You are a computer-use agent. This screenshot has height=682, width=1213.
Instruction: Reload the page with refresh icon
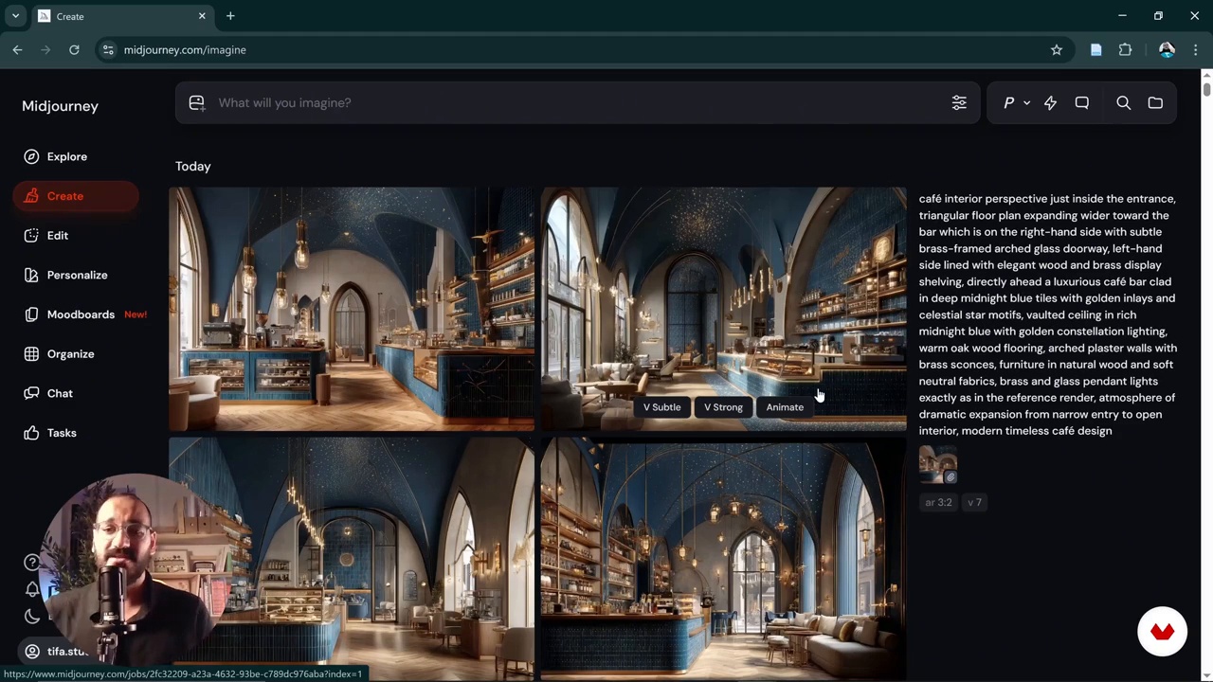click(74, 50)
